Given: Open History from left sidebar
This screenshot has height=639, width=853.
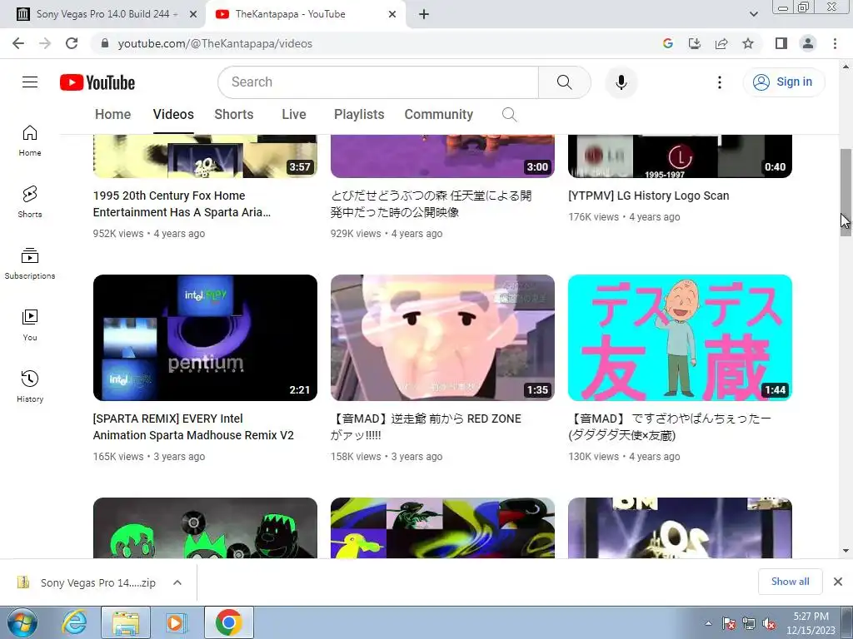Looking at the screenshot, I should click(30, 386).
